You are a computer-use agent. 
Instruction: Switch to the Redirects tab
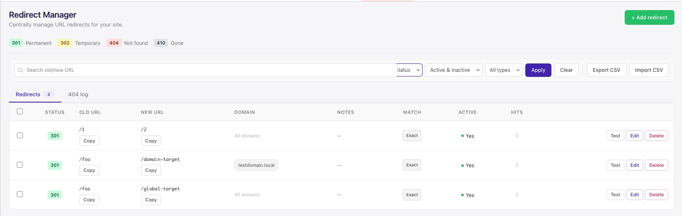(x=35, y=95)
